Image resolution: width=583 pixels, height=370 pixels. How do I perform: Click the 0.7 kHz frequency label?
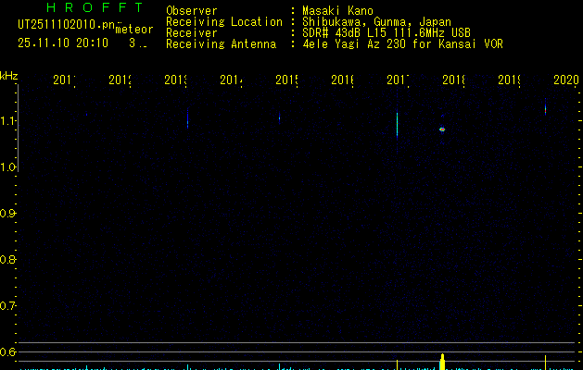pos(7,306)
